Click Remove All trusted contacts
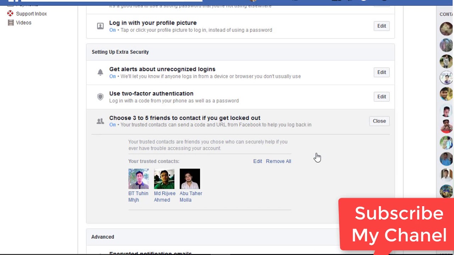This screenshot has width=454, height=255. [278, 161]
